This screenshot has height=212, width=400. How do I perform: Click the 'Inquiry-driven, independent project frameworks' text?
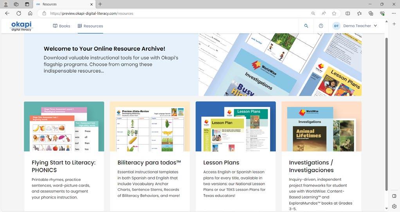[x=321, y=194]
